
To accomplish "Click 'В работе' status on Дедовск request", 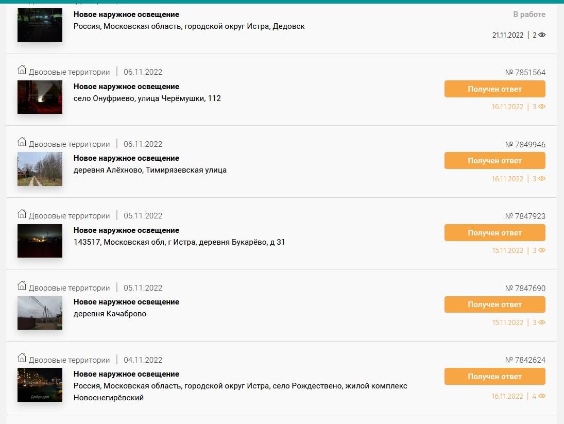I will 529,14.
